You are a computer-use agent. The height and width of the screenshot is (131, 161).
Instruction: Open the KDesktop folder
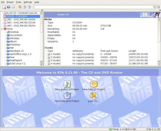pyautogui.click(x=13, y=45)
